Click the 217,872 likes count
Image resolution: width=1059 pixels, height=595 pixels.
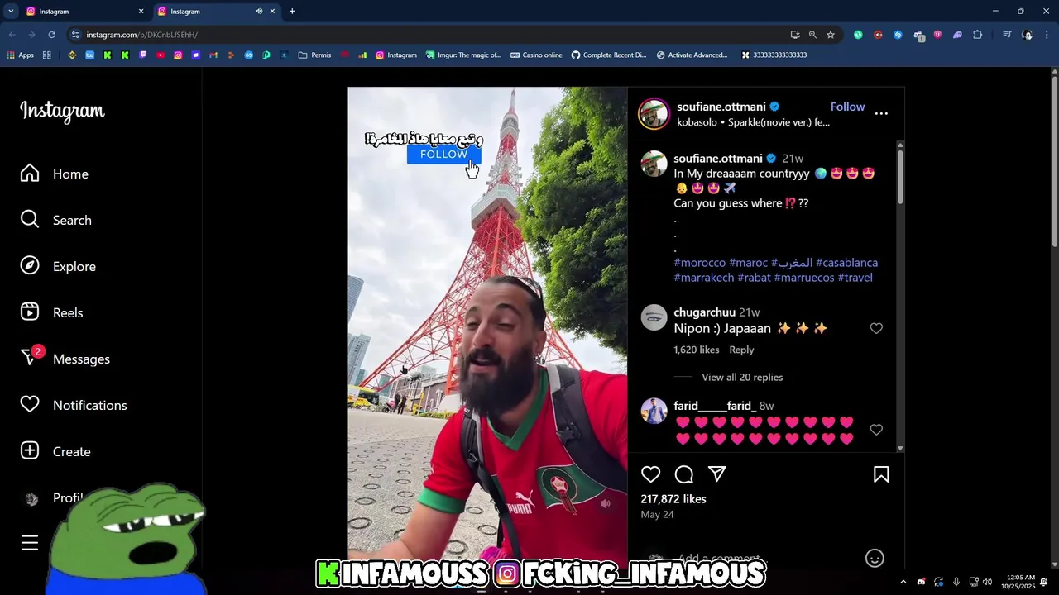click(x=673, y=499)
